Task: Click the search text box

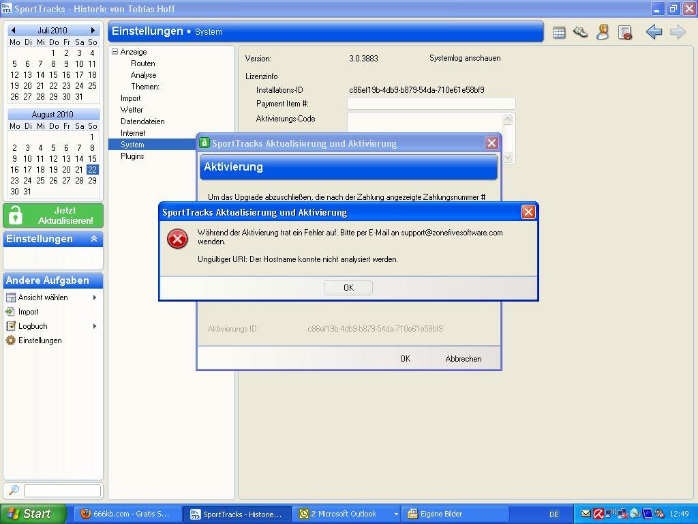Action: coord(62,491)
